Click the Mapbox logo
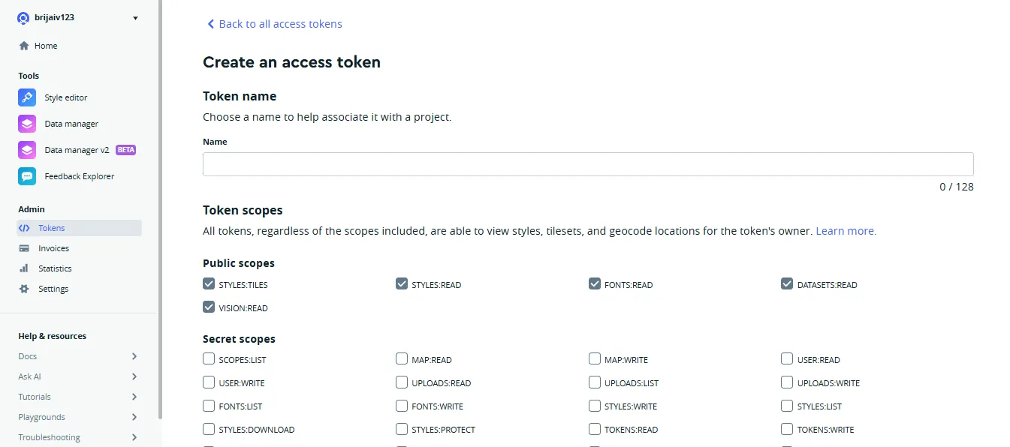Image resolution: width=1010 pixels, height=447 pixels. (x=22, y=17)
